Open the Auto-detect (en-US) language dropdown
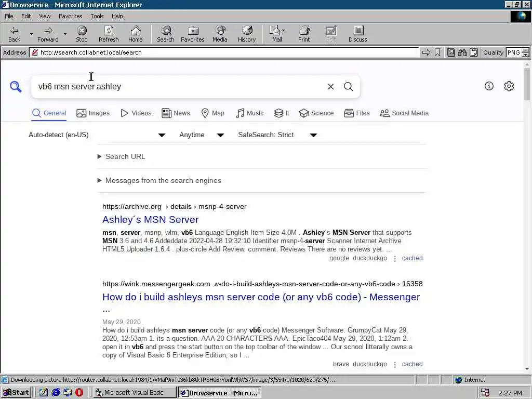This screenshot has width=532, height=399. pyautogui.click(x=97, y=135)
